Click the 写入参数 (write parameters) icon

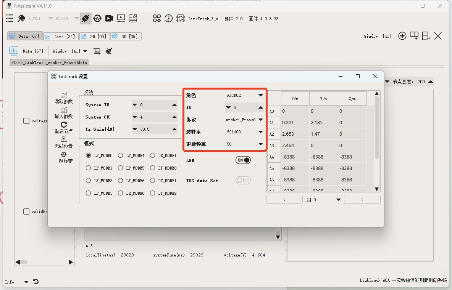pyautogui.click(x=63, y=110)
